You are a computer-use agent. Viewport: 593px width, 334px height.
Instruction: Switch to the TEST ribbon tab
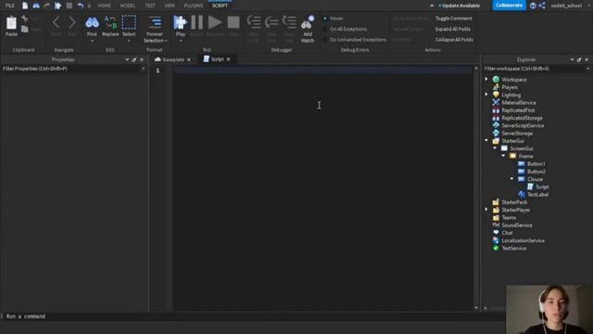[150, 6]
